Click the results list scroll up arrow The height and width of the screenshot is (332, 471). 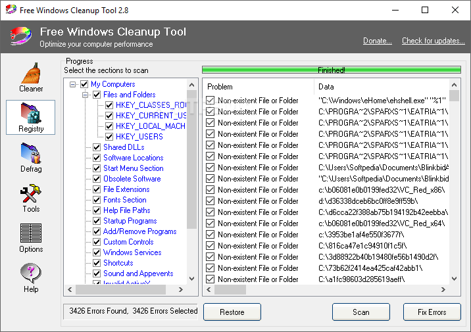click(454, 85)
